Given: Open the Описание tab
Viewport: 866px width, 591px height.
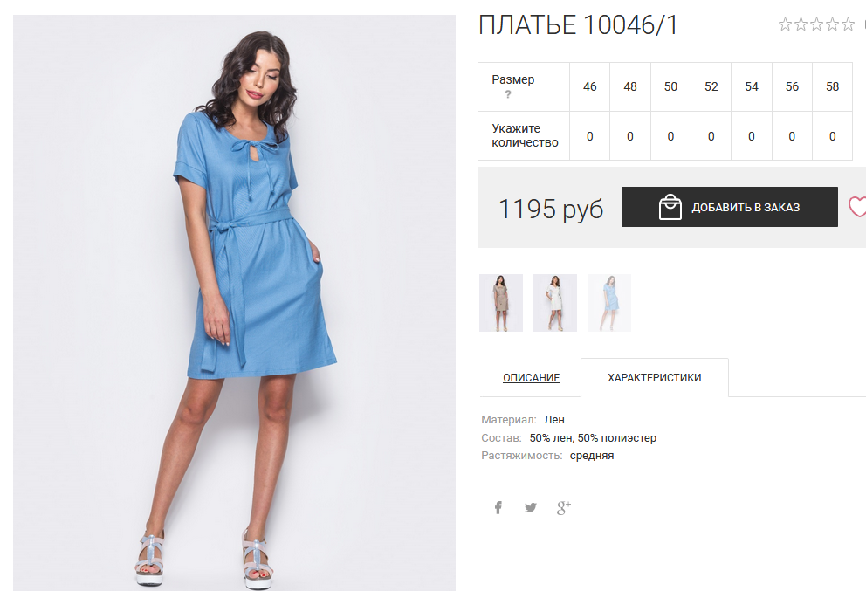Looking at the screenshot, I should point(531,378).
